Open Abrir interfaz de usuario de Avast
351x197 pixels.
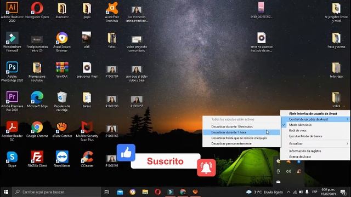(315, 113)
